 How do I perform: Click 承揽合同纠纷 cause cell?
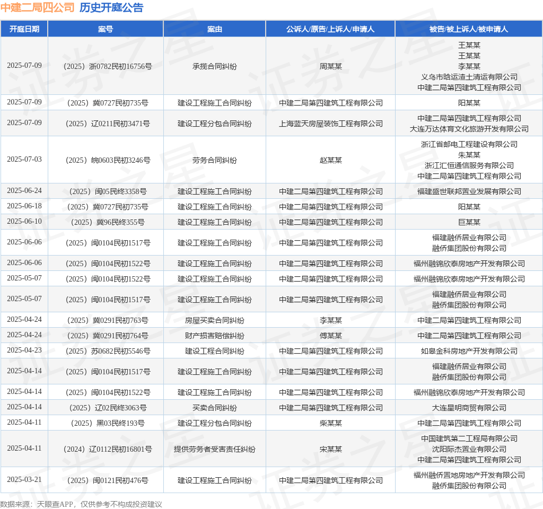click(x=215, y=66)
